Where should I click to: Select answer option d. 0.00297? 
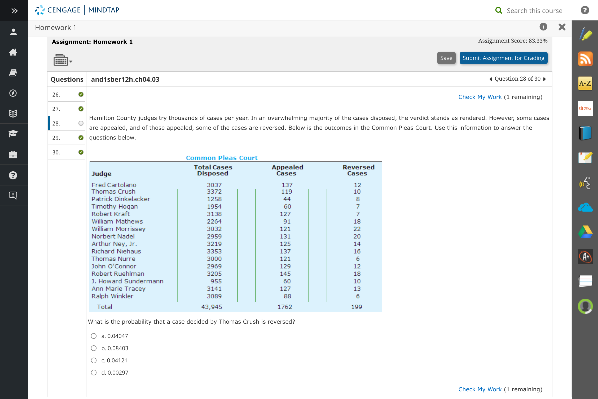(x=94, y=372)
